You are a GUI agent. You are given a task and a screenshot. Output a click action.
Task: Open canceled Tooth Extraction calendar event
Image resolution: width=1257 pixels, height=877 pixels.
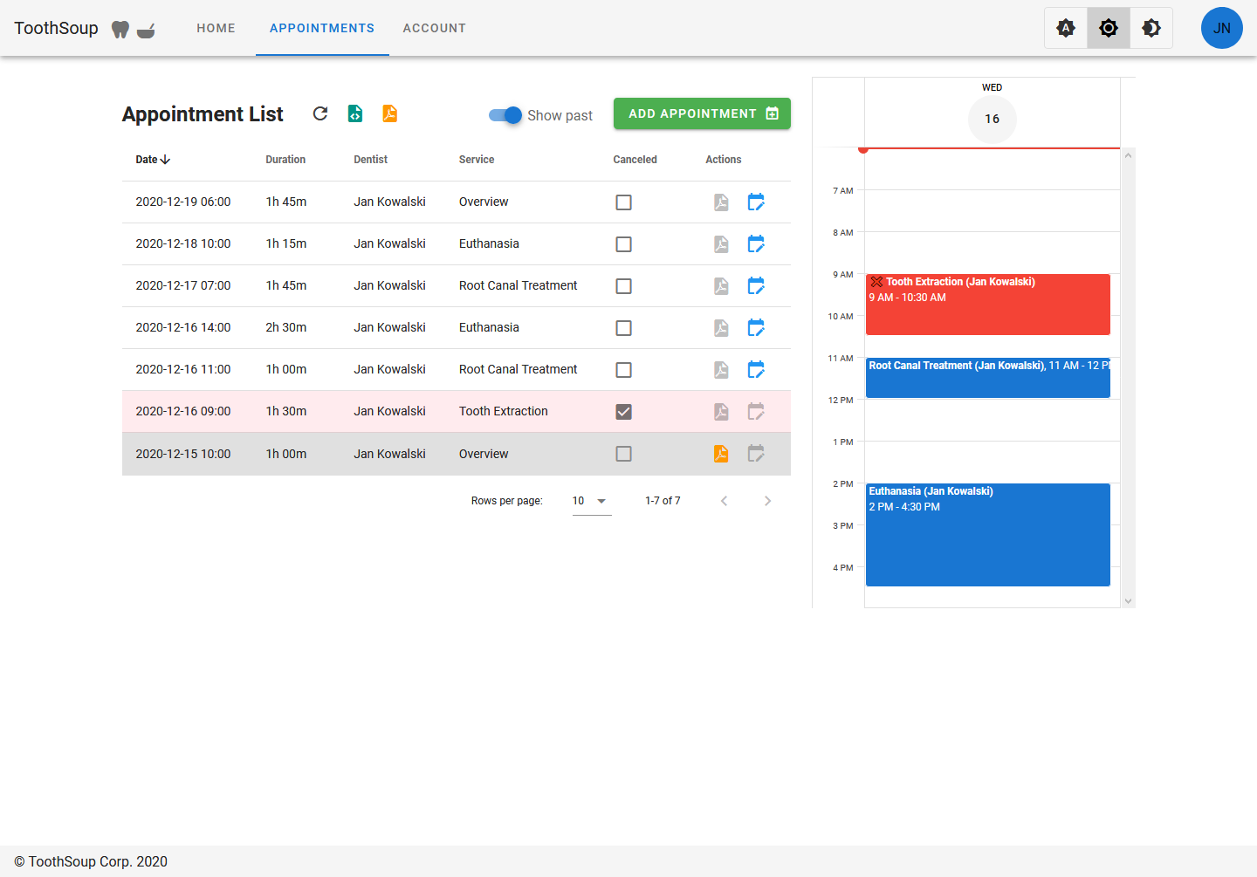[987, 305]
